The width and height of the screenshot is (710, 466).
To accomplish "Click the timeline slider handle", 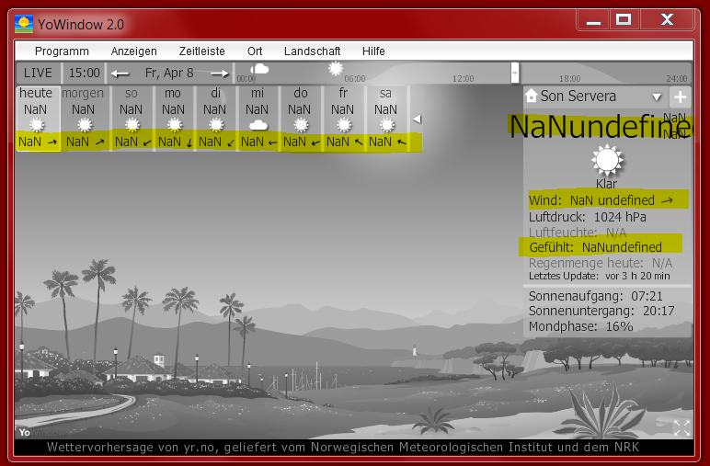I will coord(515,72).
